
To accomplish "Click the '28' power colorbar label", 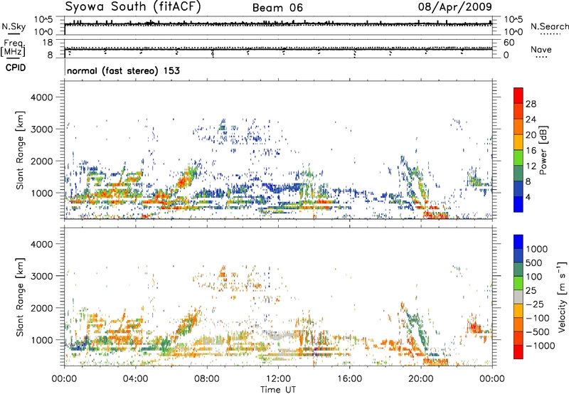I will [x=531, y=104].
